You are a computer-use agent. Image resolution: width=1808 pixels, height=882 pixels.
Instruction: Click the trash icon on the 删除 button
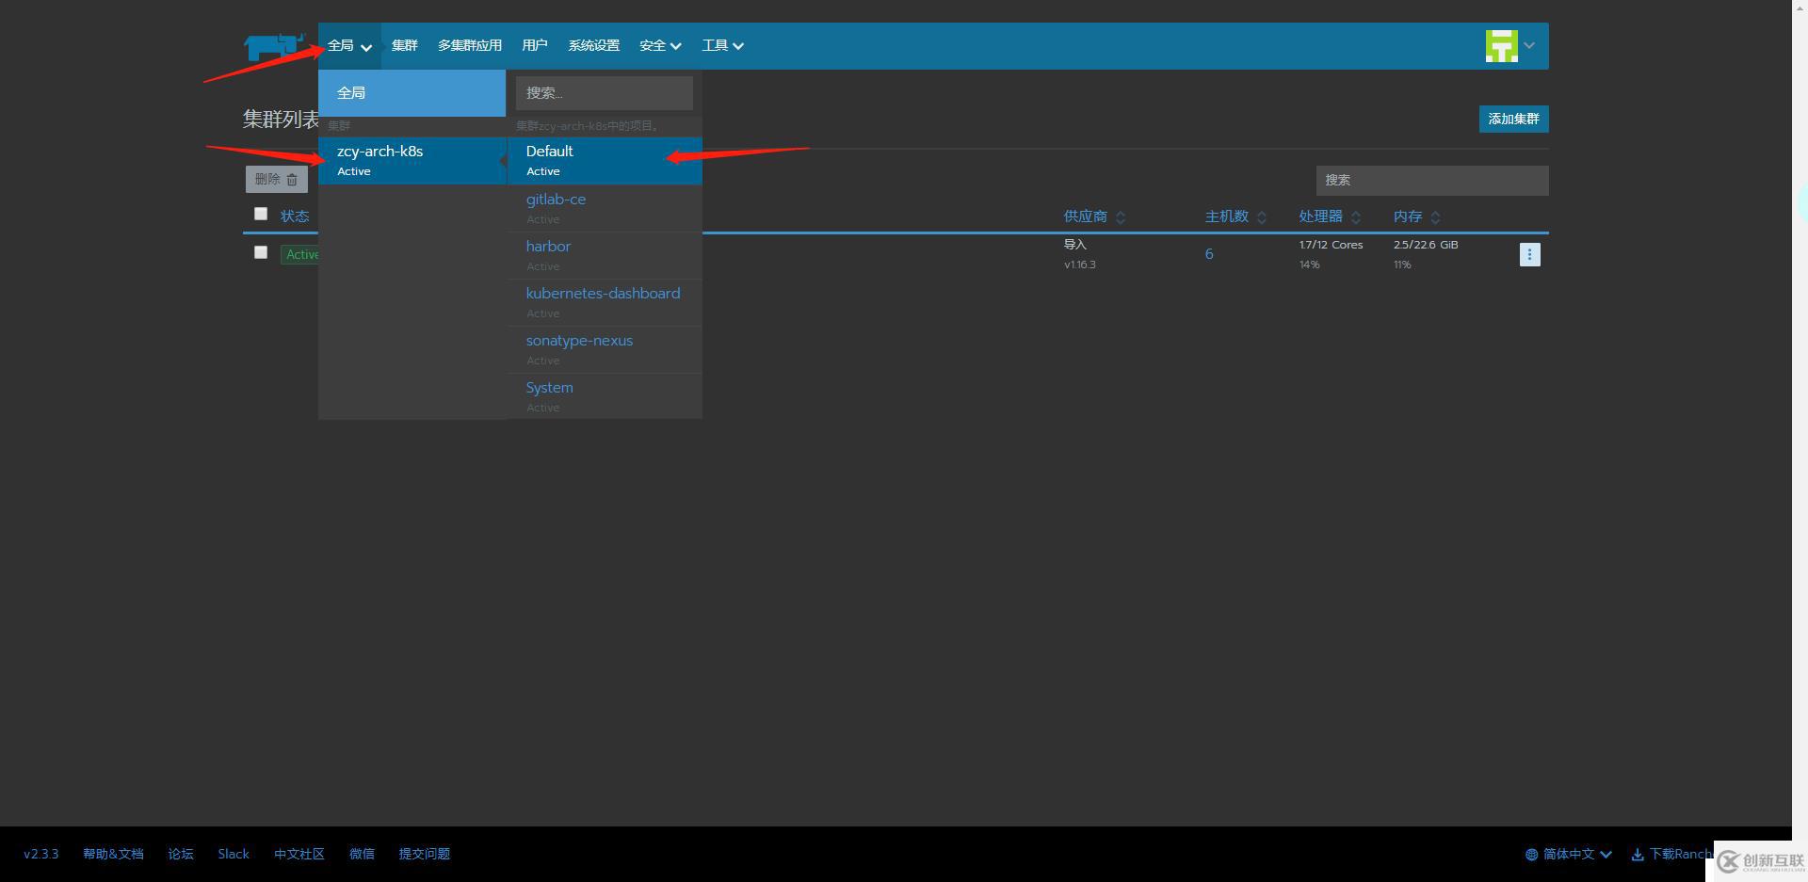[293, 179]
